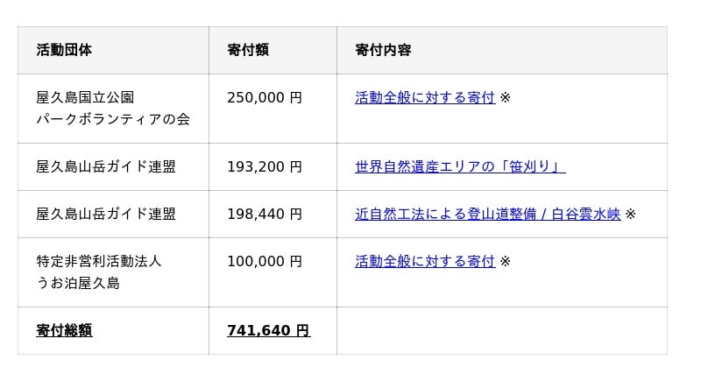Click the 寄付内容 column header
701x381 pixels.
tap(383, 50)
